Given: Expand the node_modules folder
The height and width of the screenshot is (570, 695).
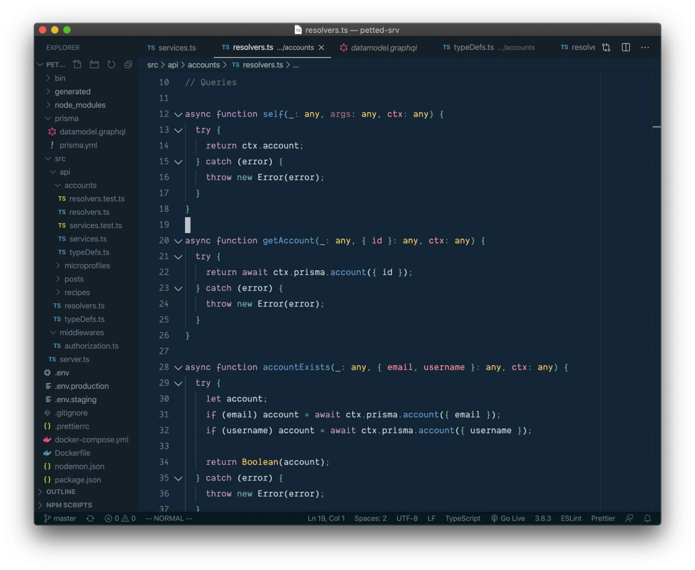Looking at the screenshot, I should click(87, 105).
